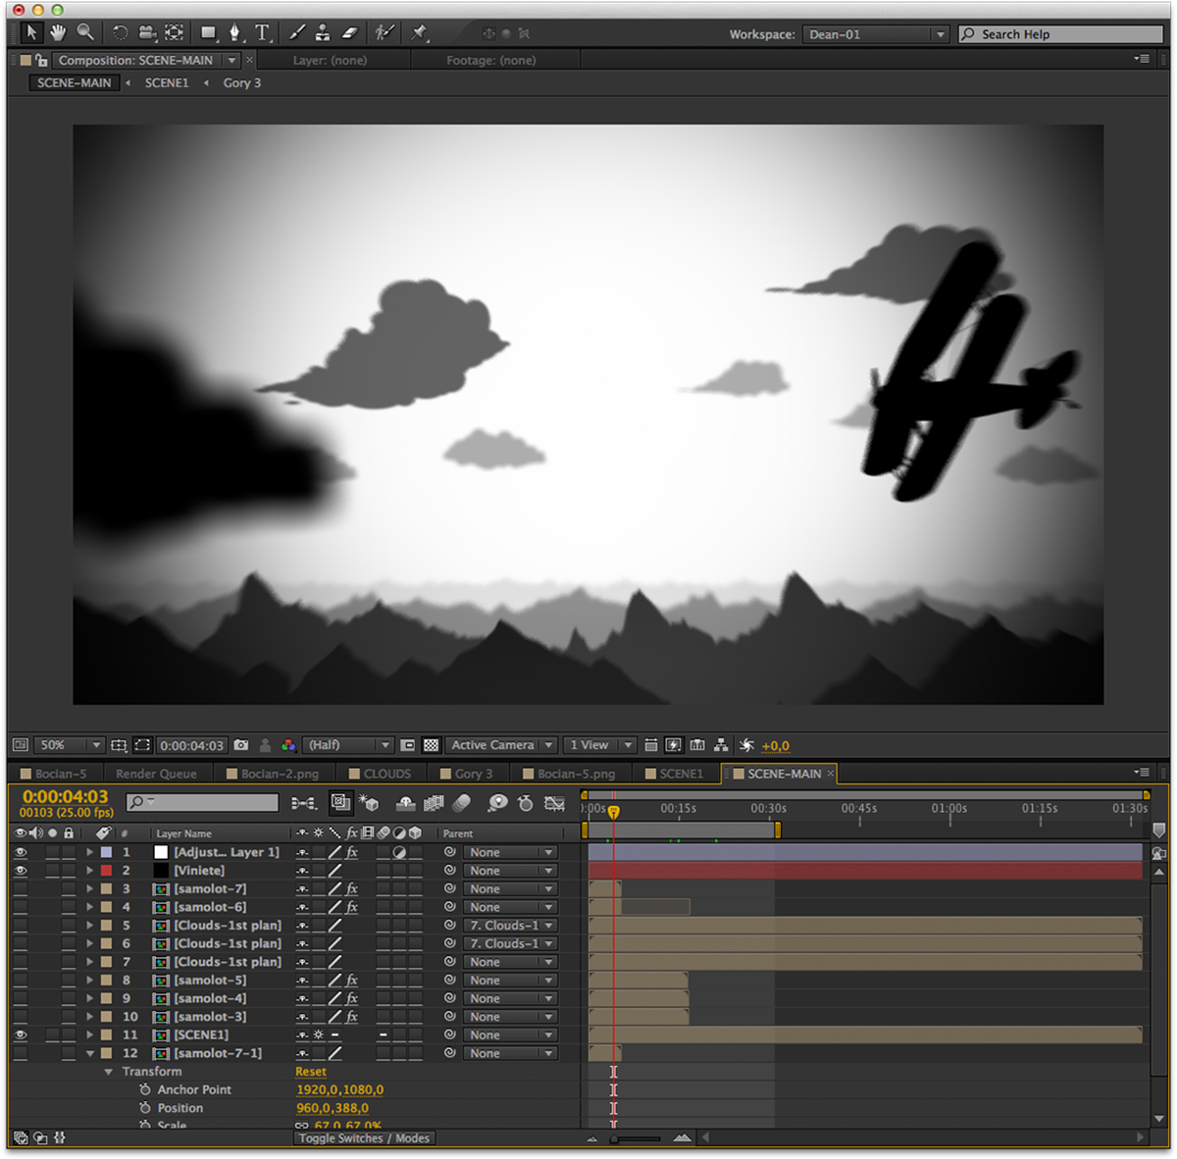Screen dimensions: 1177x1159
Task: Collapse the Transform property group
Action: [x=109, y=1072]
